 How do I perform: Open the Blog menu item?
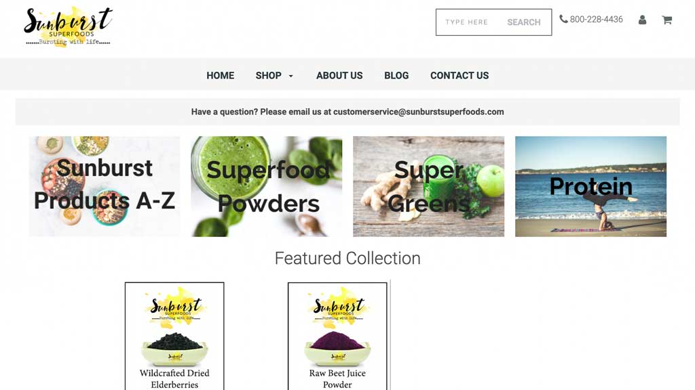click(396, 76)
